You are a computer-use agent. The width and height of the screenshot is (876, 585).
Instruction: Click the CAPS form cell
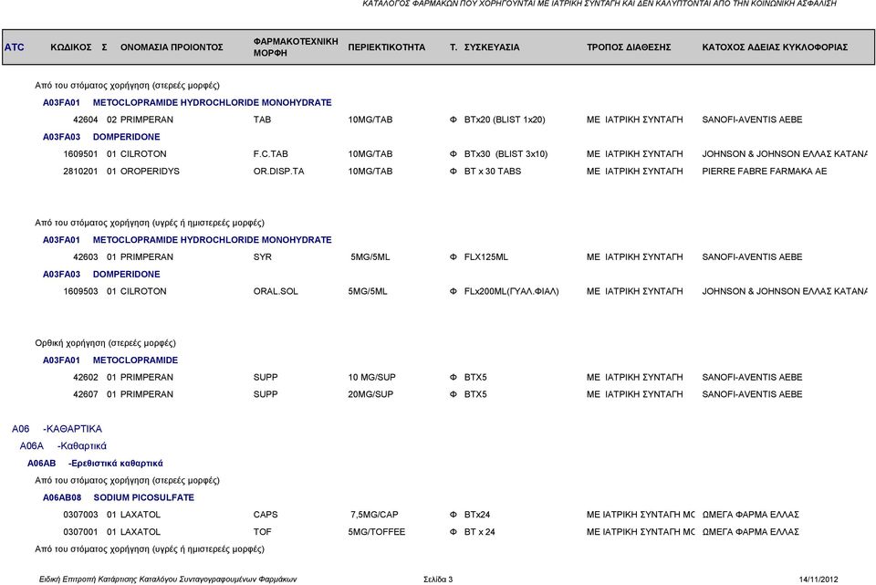pos(266,515)
